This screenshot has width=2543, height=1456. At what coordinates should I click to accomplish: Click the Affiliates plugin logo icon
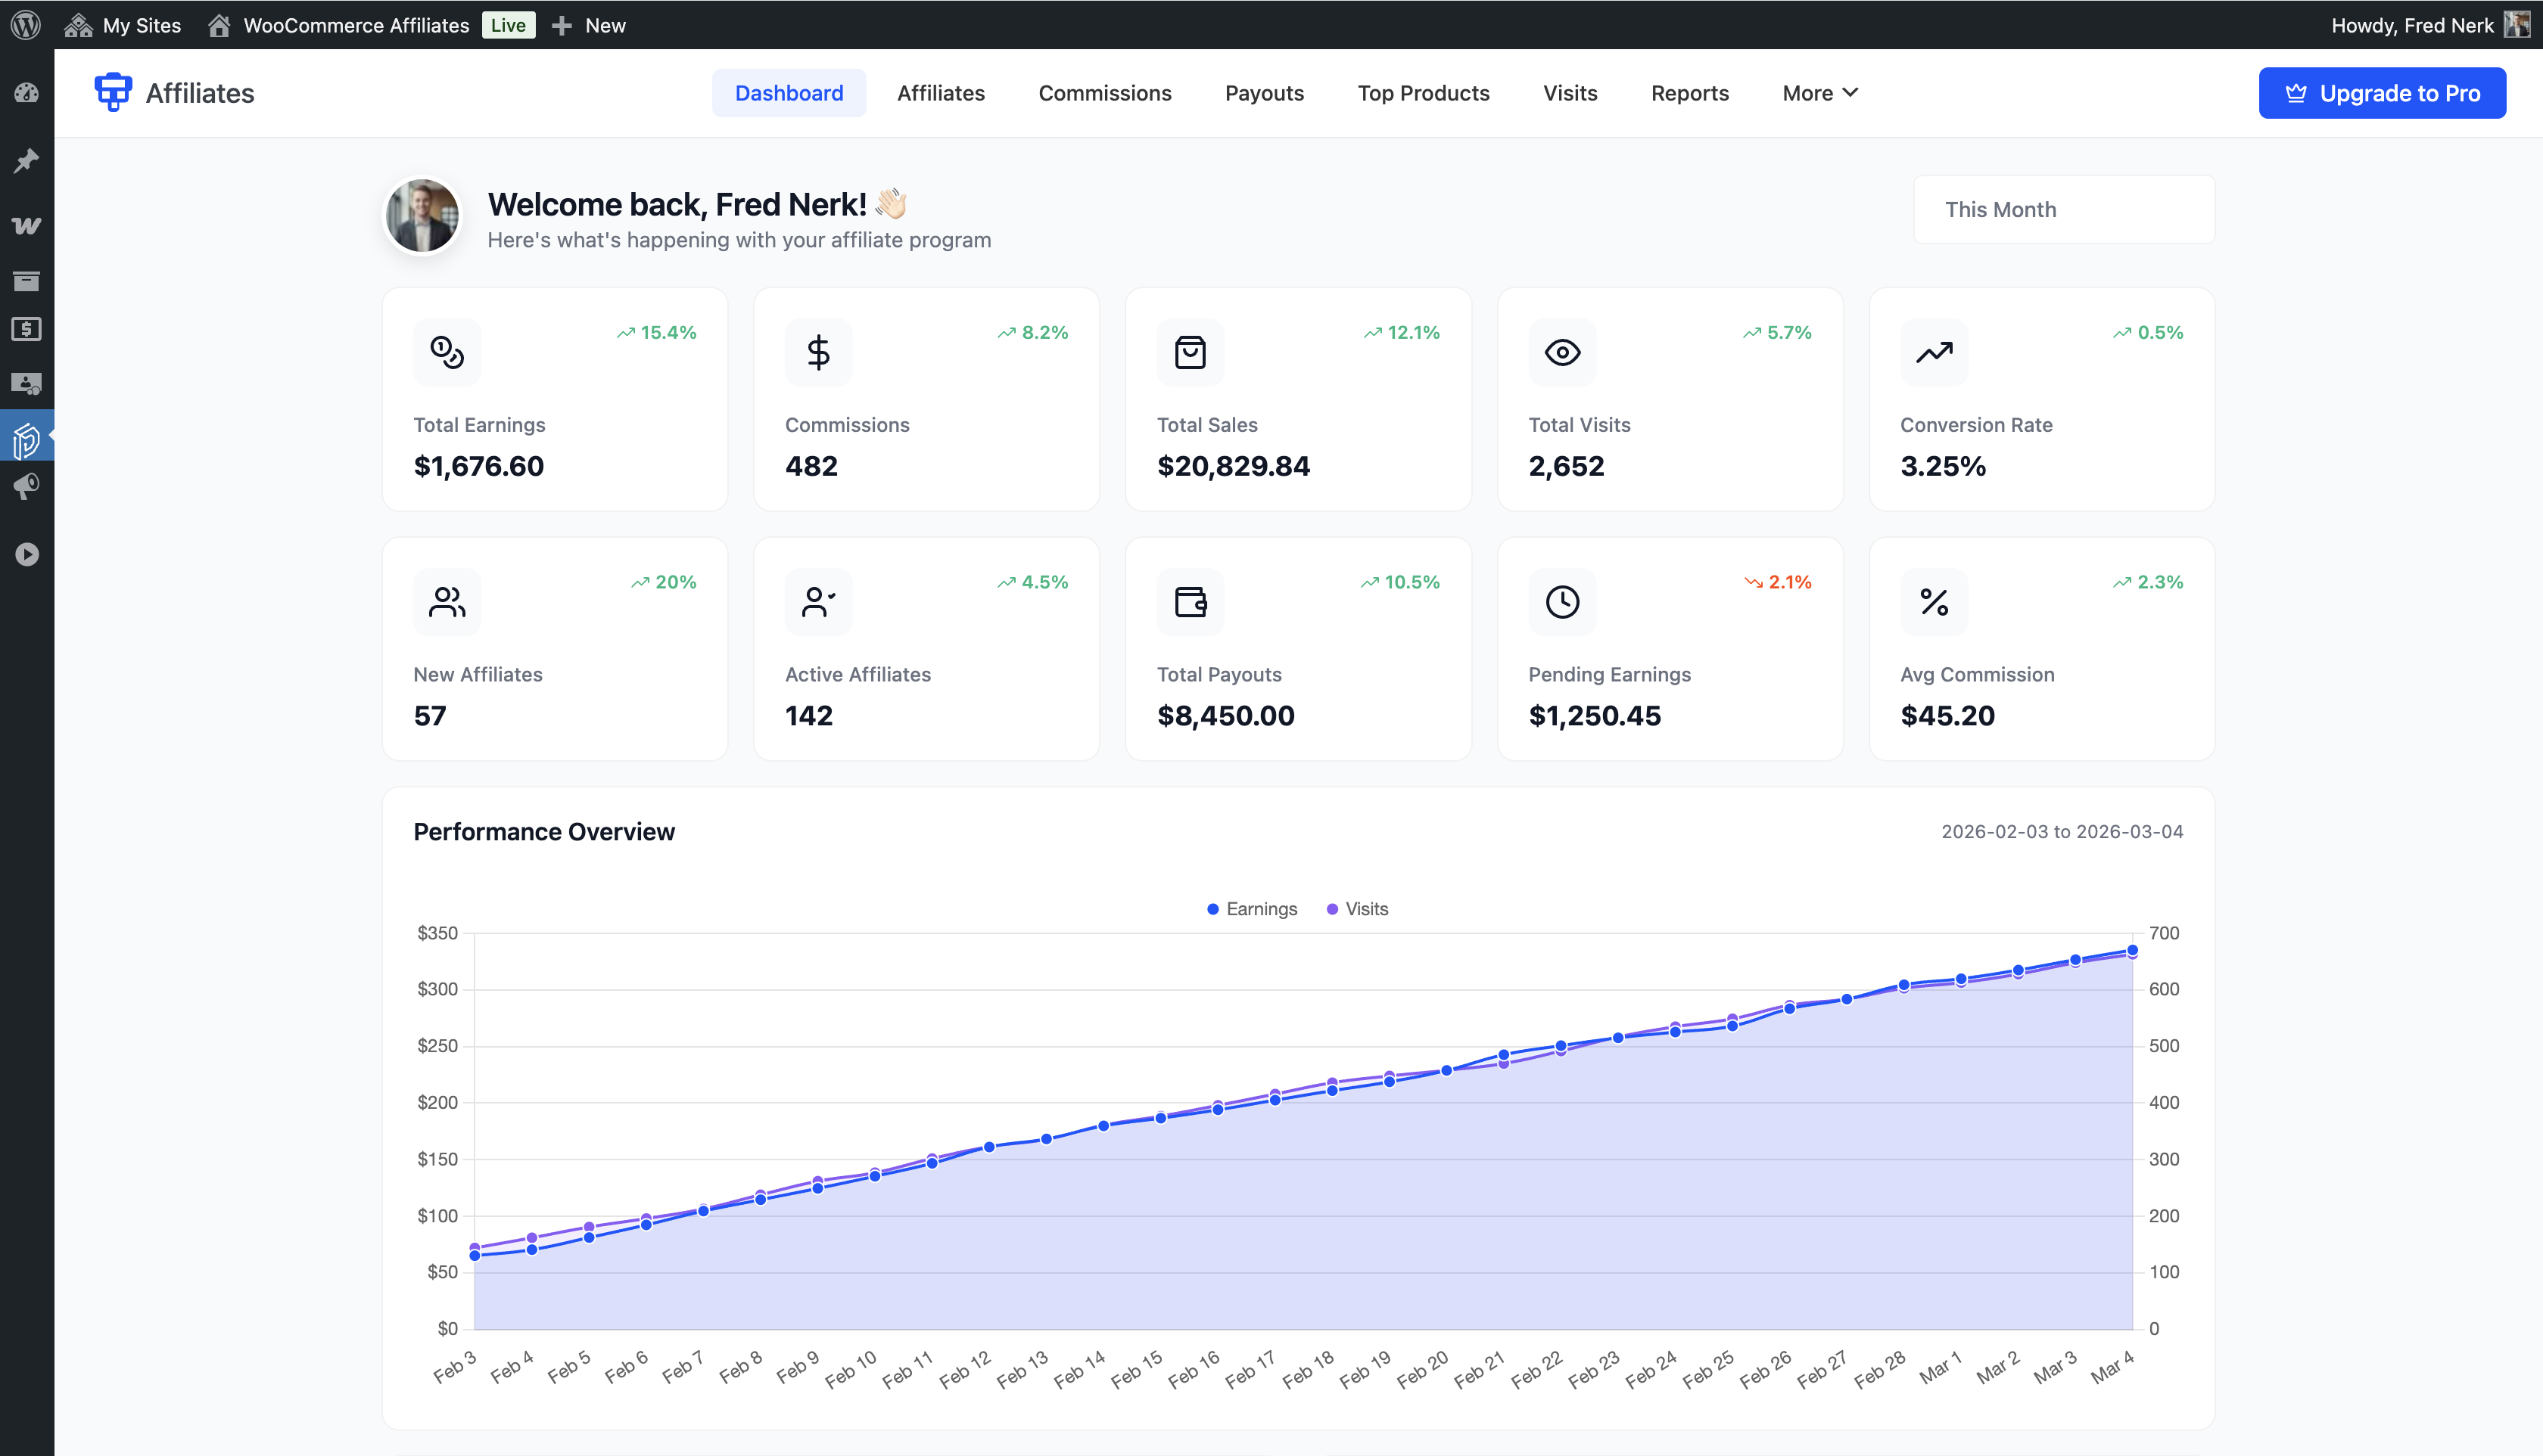(113, 92)
